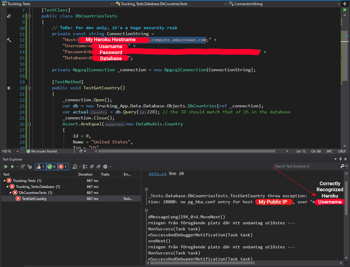Click the Run selected tests play icon
This screenshot has width=350, height=267.
coord(13,166)
